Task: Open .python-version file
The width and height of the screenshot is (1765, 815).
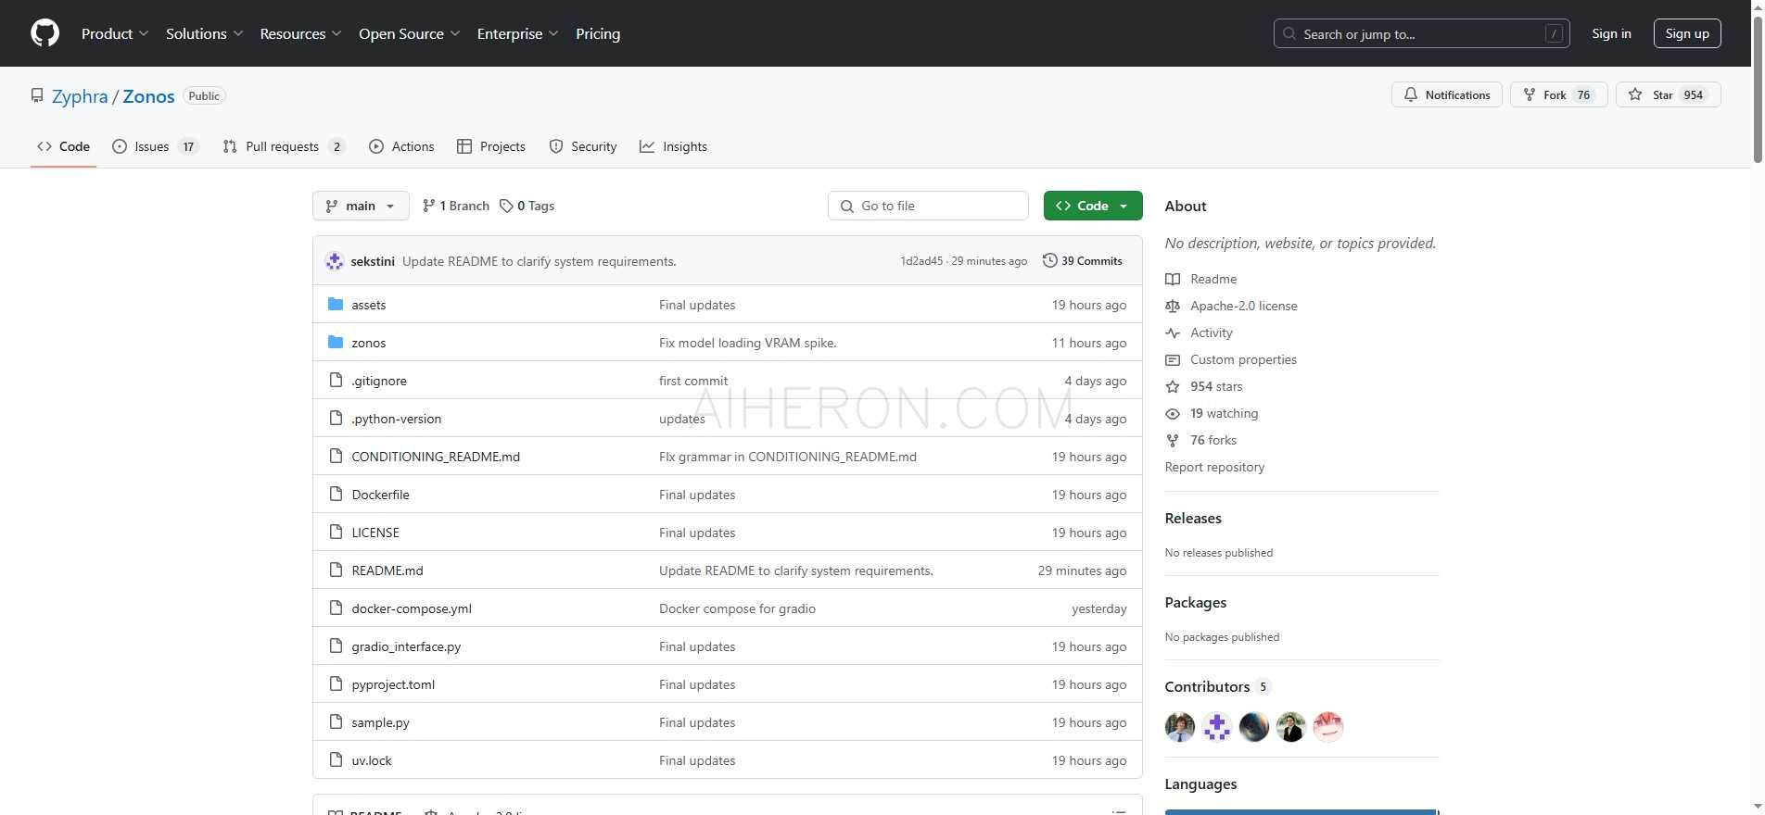Action: (396, 419)
